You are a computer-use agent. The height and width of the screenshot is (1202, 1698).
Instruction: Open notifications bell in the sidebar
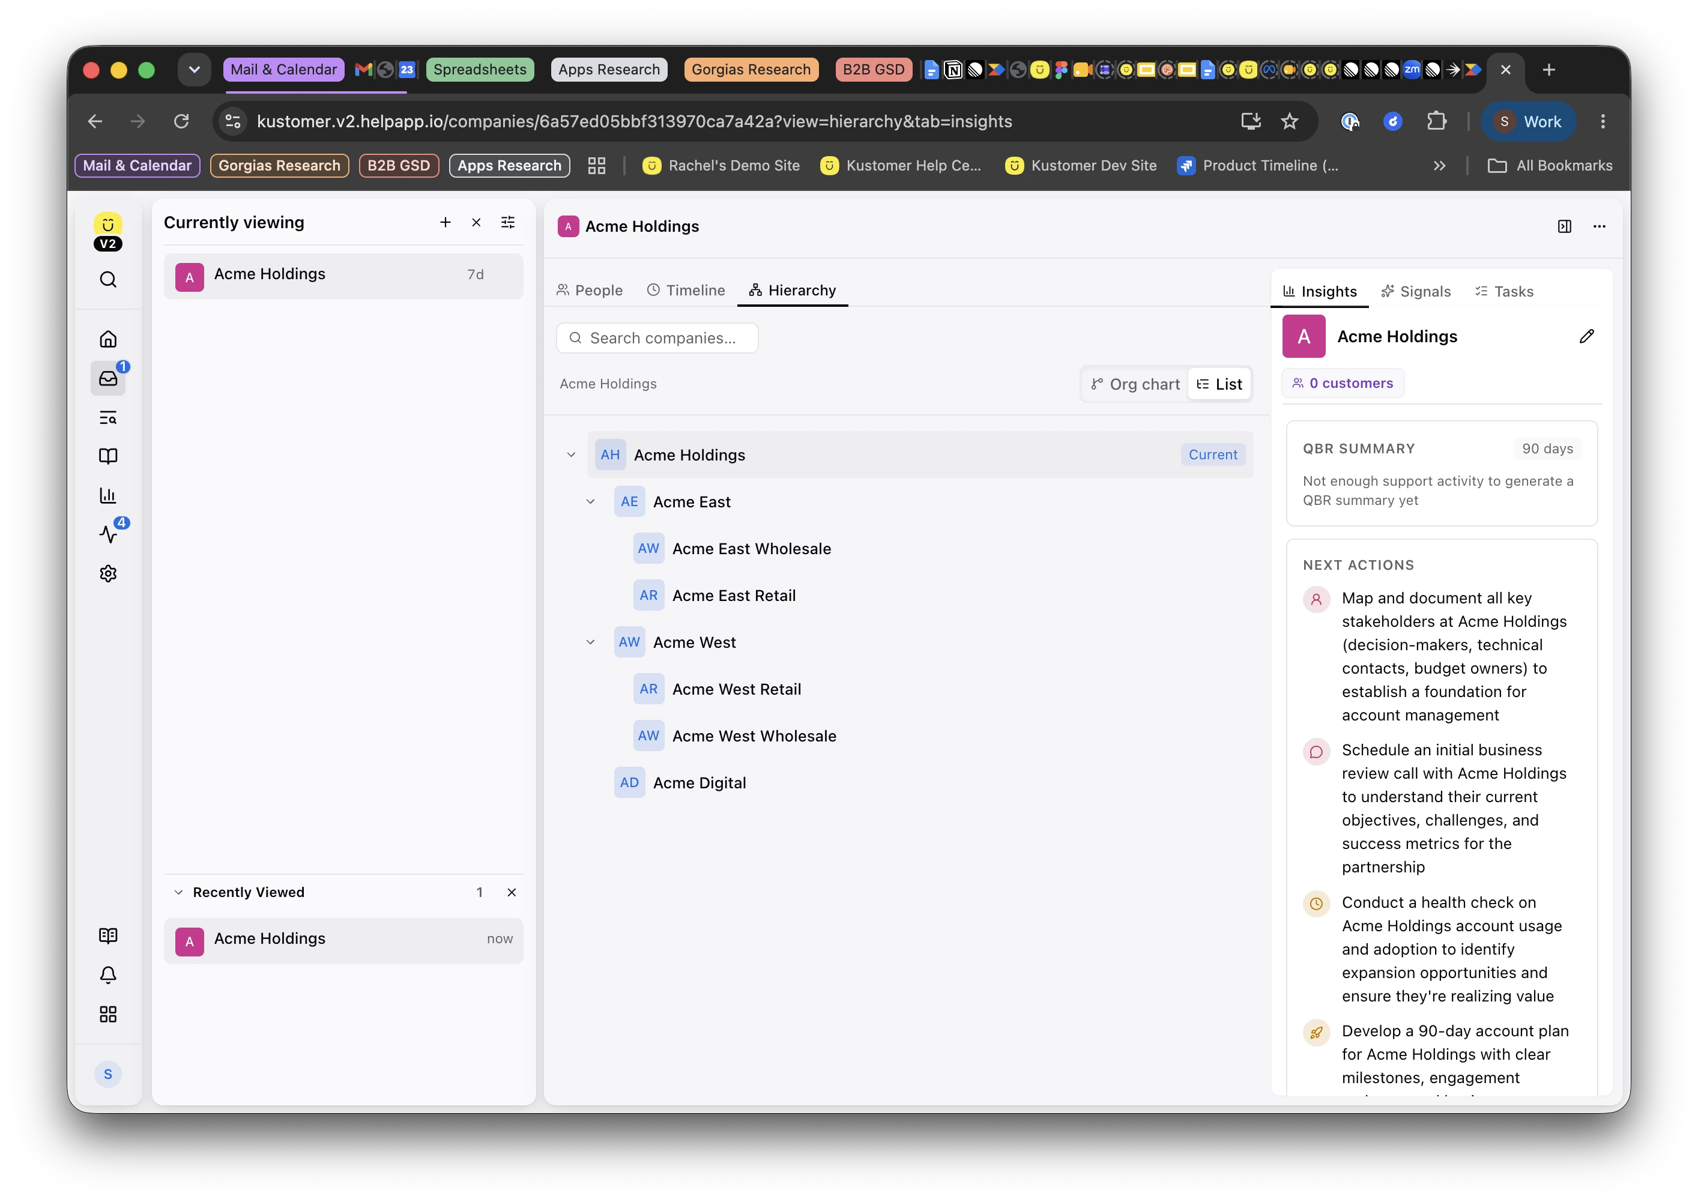(108, 975)
